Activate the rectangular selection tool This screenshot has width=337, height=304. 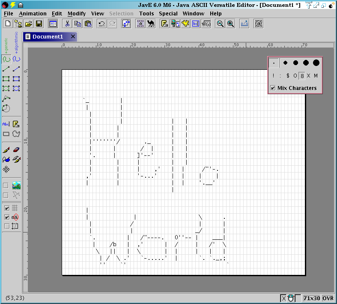(6, 134)
